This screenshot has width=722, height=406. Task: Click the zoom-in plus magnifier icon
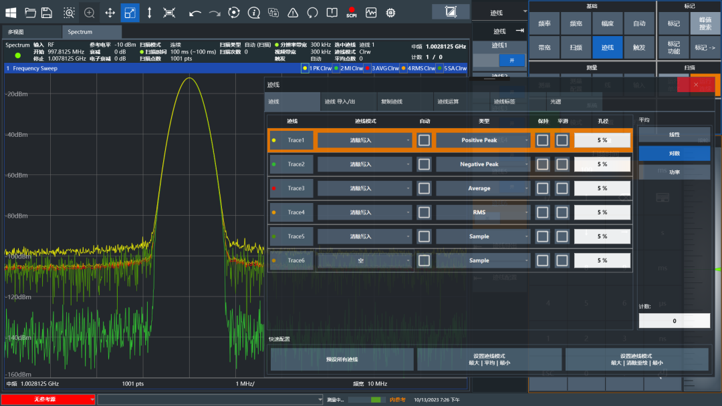tap(90, 13)
